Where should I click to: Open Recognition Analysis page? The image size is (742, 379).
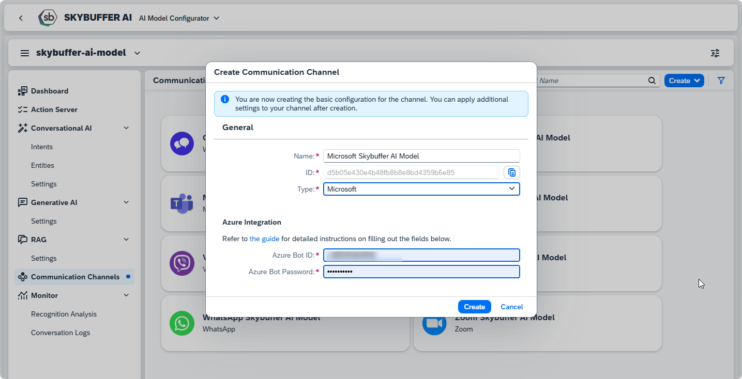pyautogui.click(x=64, y=314)
